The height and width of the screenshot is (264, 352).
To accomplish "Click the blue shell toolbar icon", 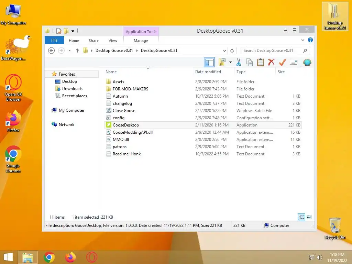I will 307,62.
